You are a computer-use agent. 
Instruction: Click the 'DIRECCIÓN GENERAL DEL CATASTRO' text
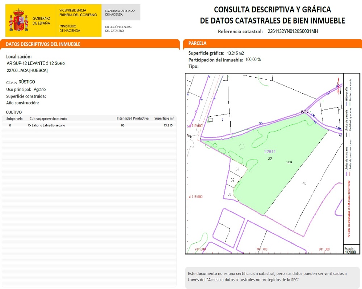[x=118, y=29]
